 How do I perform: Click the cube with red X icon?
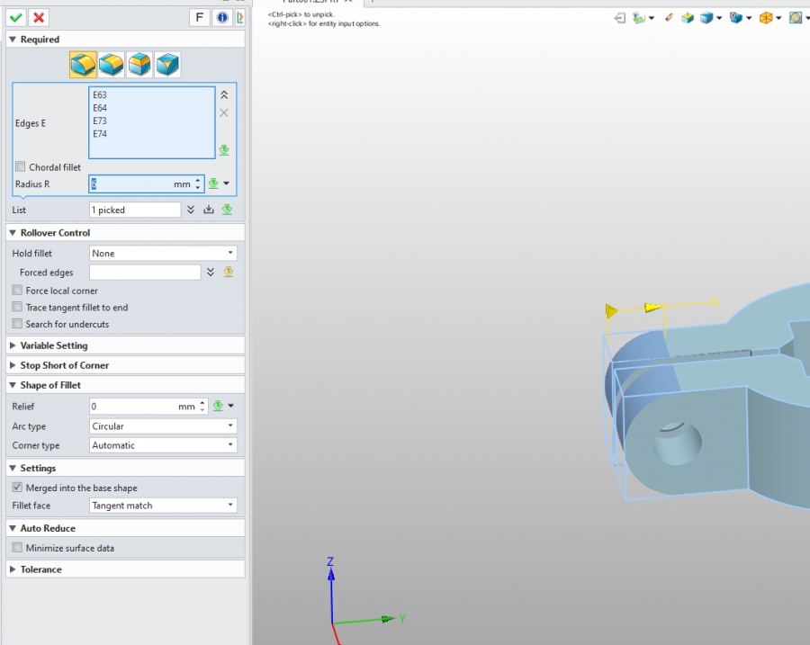[735, 19]
